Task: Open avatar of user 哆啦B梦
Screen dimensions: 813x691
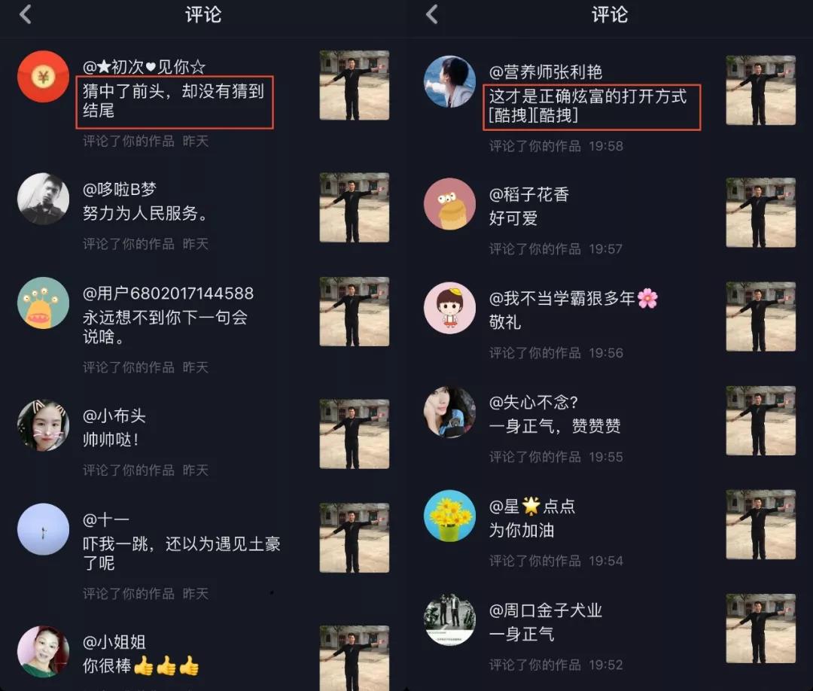Action: [x=43, y=199]
